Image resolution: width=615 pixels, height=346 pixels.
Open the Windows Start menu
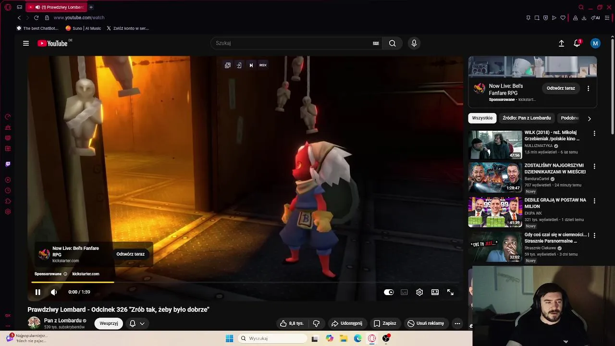point(229,338)
